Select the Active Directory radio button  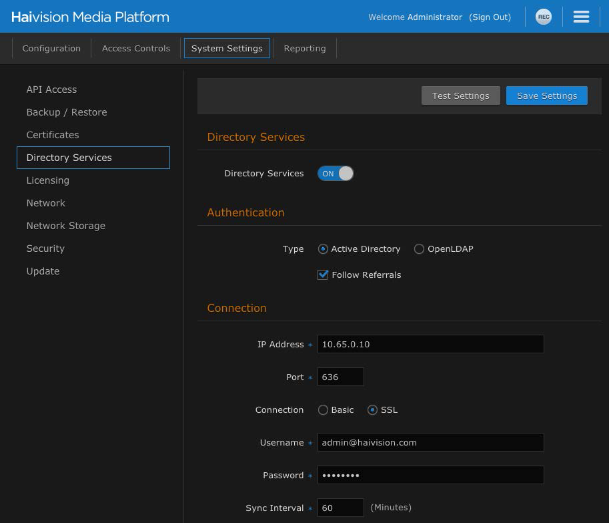[x=324, y=249]
